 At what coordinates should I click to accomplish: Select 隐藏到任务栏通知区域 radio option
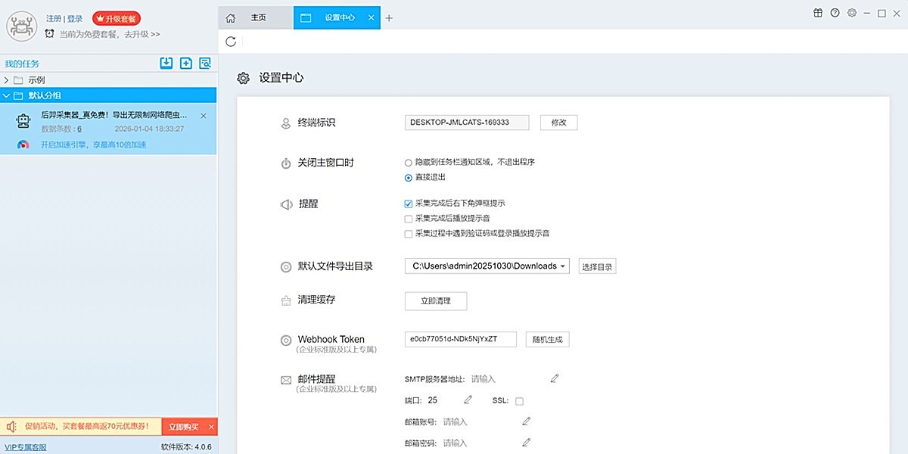point(409,162)
